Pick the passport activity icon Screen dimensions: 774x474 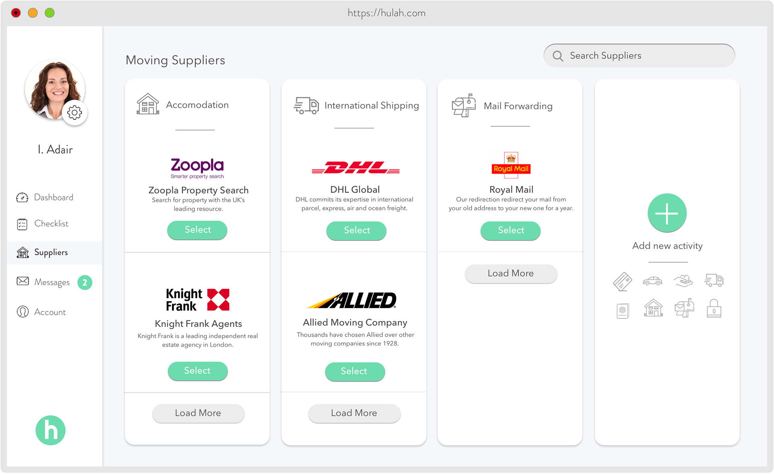623,310
